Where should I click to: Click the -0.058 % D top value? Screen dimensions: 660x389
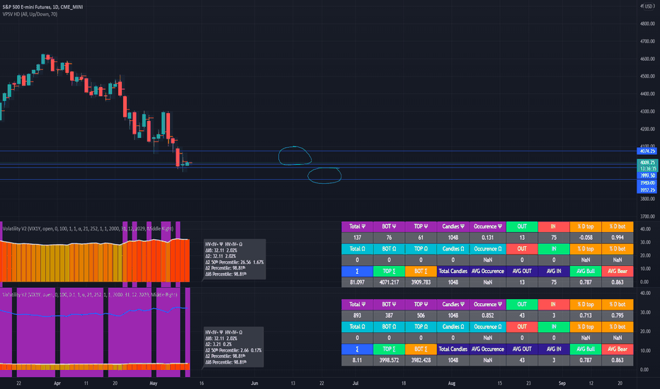tap(586, 238)
